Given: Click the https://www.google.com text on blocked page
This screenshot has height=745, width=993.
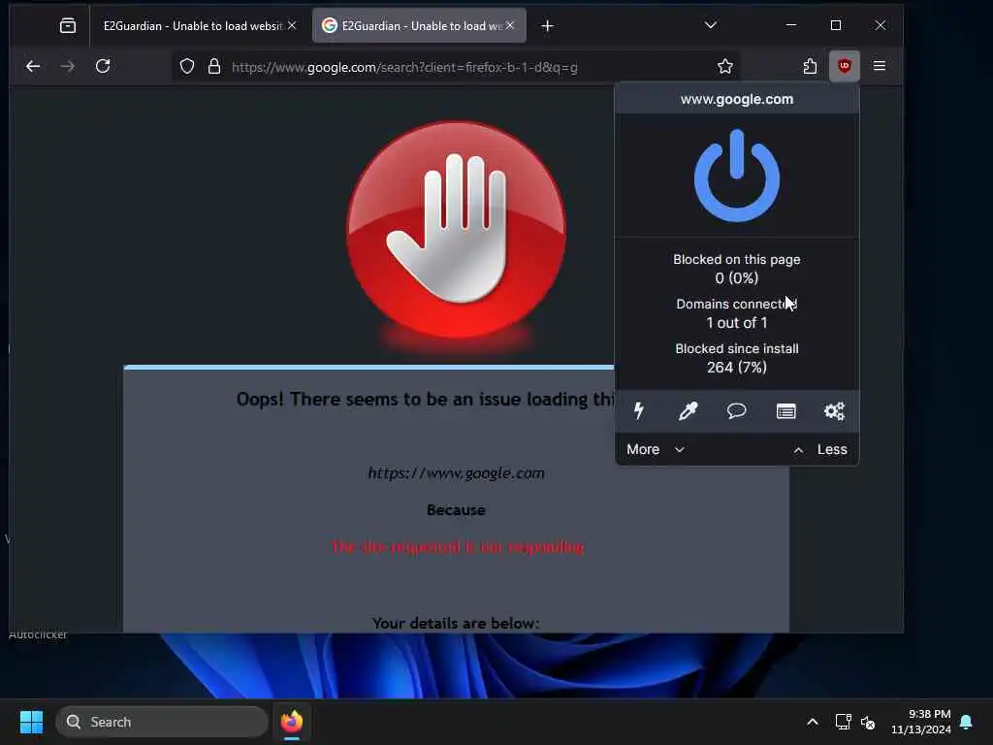Looking at the screenshot, I should (x=456, y=473).
